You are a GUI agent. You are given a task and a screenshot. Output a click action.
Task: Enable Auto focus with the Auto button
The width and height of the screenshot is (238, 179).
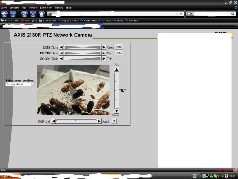coord(119,53)
